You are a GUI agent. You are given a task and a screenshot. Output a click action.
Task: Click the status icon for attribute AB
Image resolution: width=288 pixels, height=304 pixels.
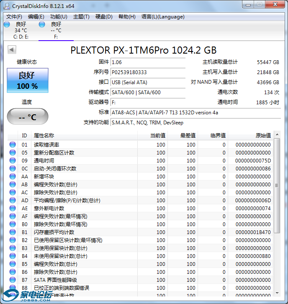pyautogui.click(x=13, y=184)
